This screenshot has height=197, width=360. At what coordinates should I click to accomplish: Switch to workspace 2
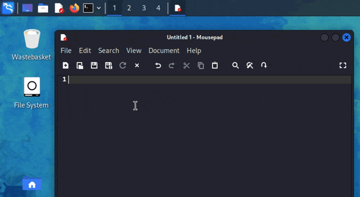tap(129, 8)
